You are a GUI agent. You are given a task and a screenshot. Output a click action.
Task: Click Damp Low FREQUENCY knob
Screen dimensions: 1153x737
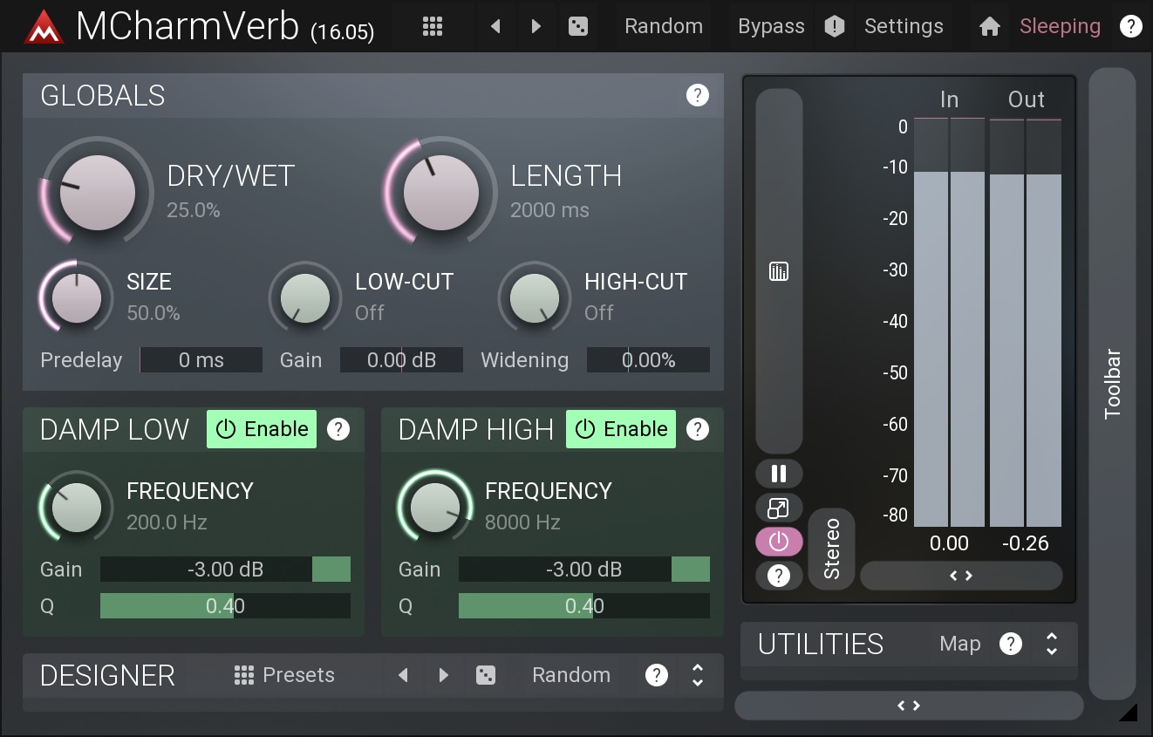tap(77, 507)
